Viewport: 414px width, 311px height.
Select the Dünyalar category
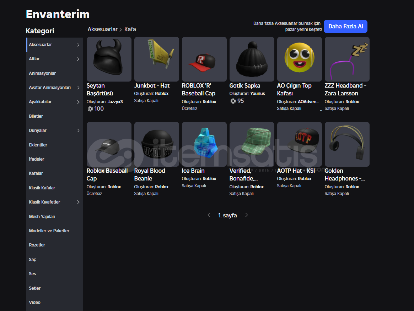point(54,130)
